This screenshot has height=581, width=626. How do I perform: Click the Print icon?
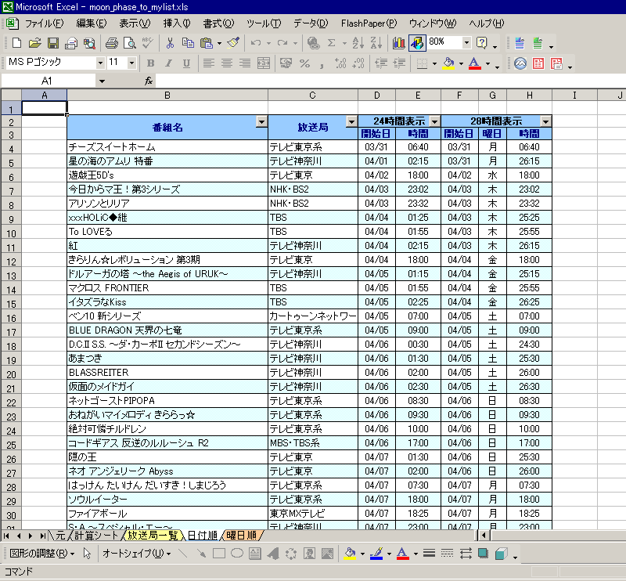tap(111, 42)
